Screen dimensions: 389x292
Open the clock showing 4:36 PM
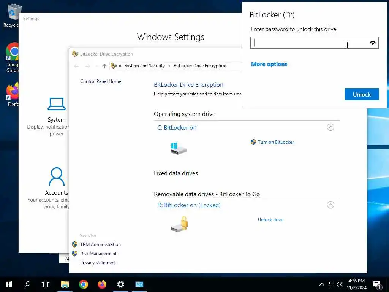[356, 284]
